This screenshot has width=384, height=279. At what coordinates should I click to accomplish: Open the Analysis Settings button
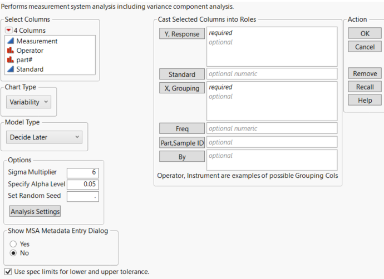coord(36,212)
